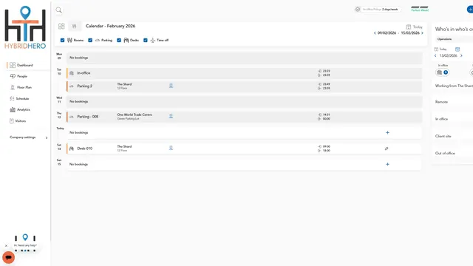Click Today in Who's in panel
Screen dimensions: 473x266
coord(440,50)
